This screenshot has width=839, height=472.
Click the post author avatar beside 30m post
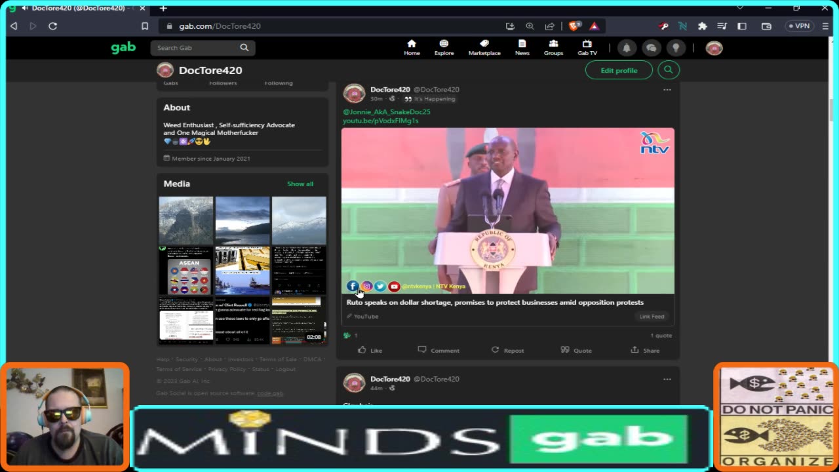click(354, 94)
